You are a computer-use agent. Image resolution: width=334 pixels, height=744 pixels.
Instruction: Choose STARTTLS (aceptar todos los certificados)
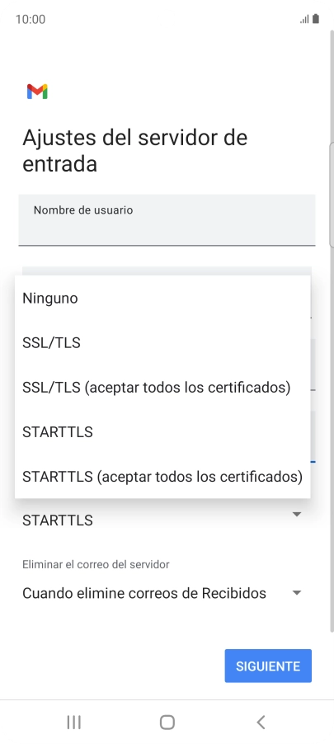pos(162,476)
